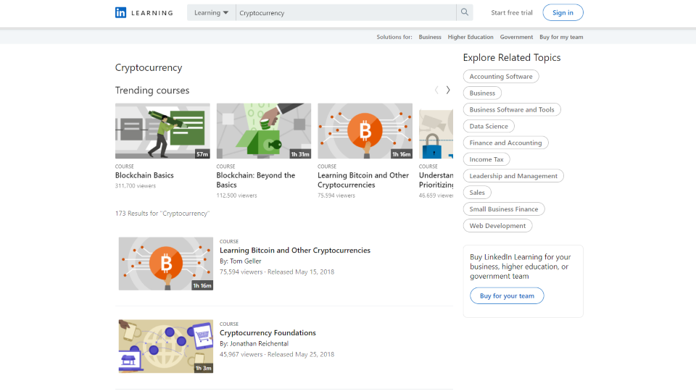This screenshot has width=696, height=391.
Task: Open Learning Bitcoin result thumbnail in list
Action: pos(165,264)
